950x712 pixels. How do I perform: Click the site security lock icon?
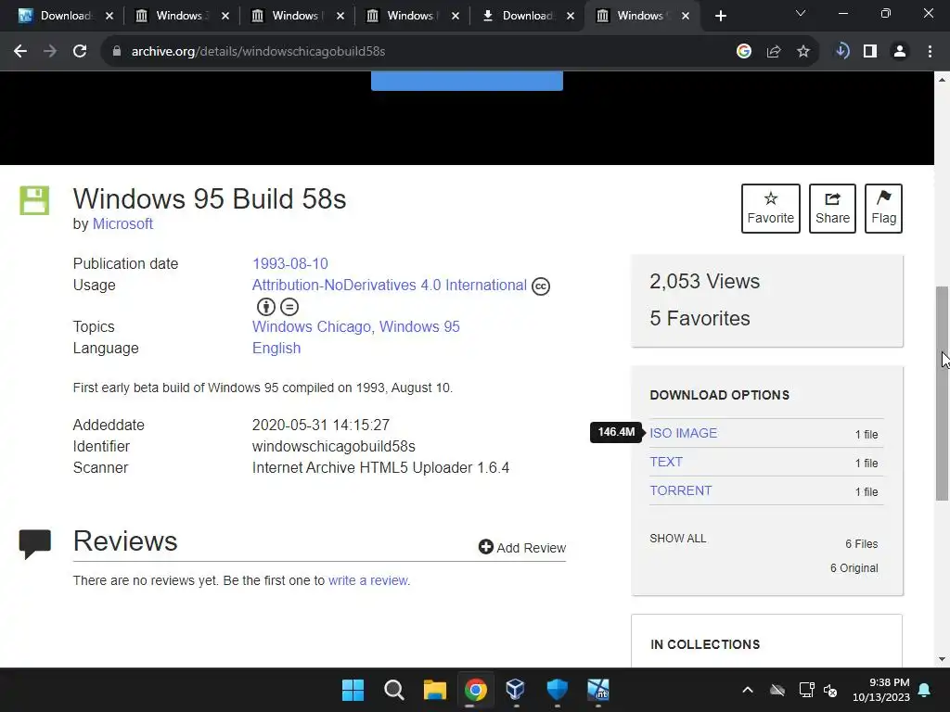[117, 52]
